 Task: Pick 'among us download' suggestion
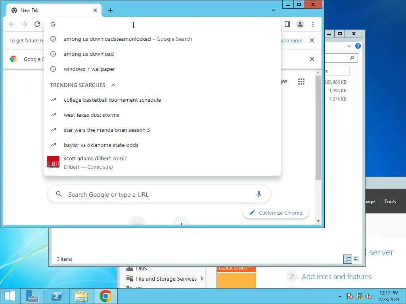(162, 54)
